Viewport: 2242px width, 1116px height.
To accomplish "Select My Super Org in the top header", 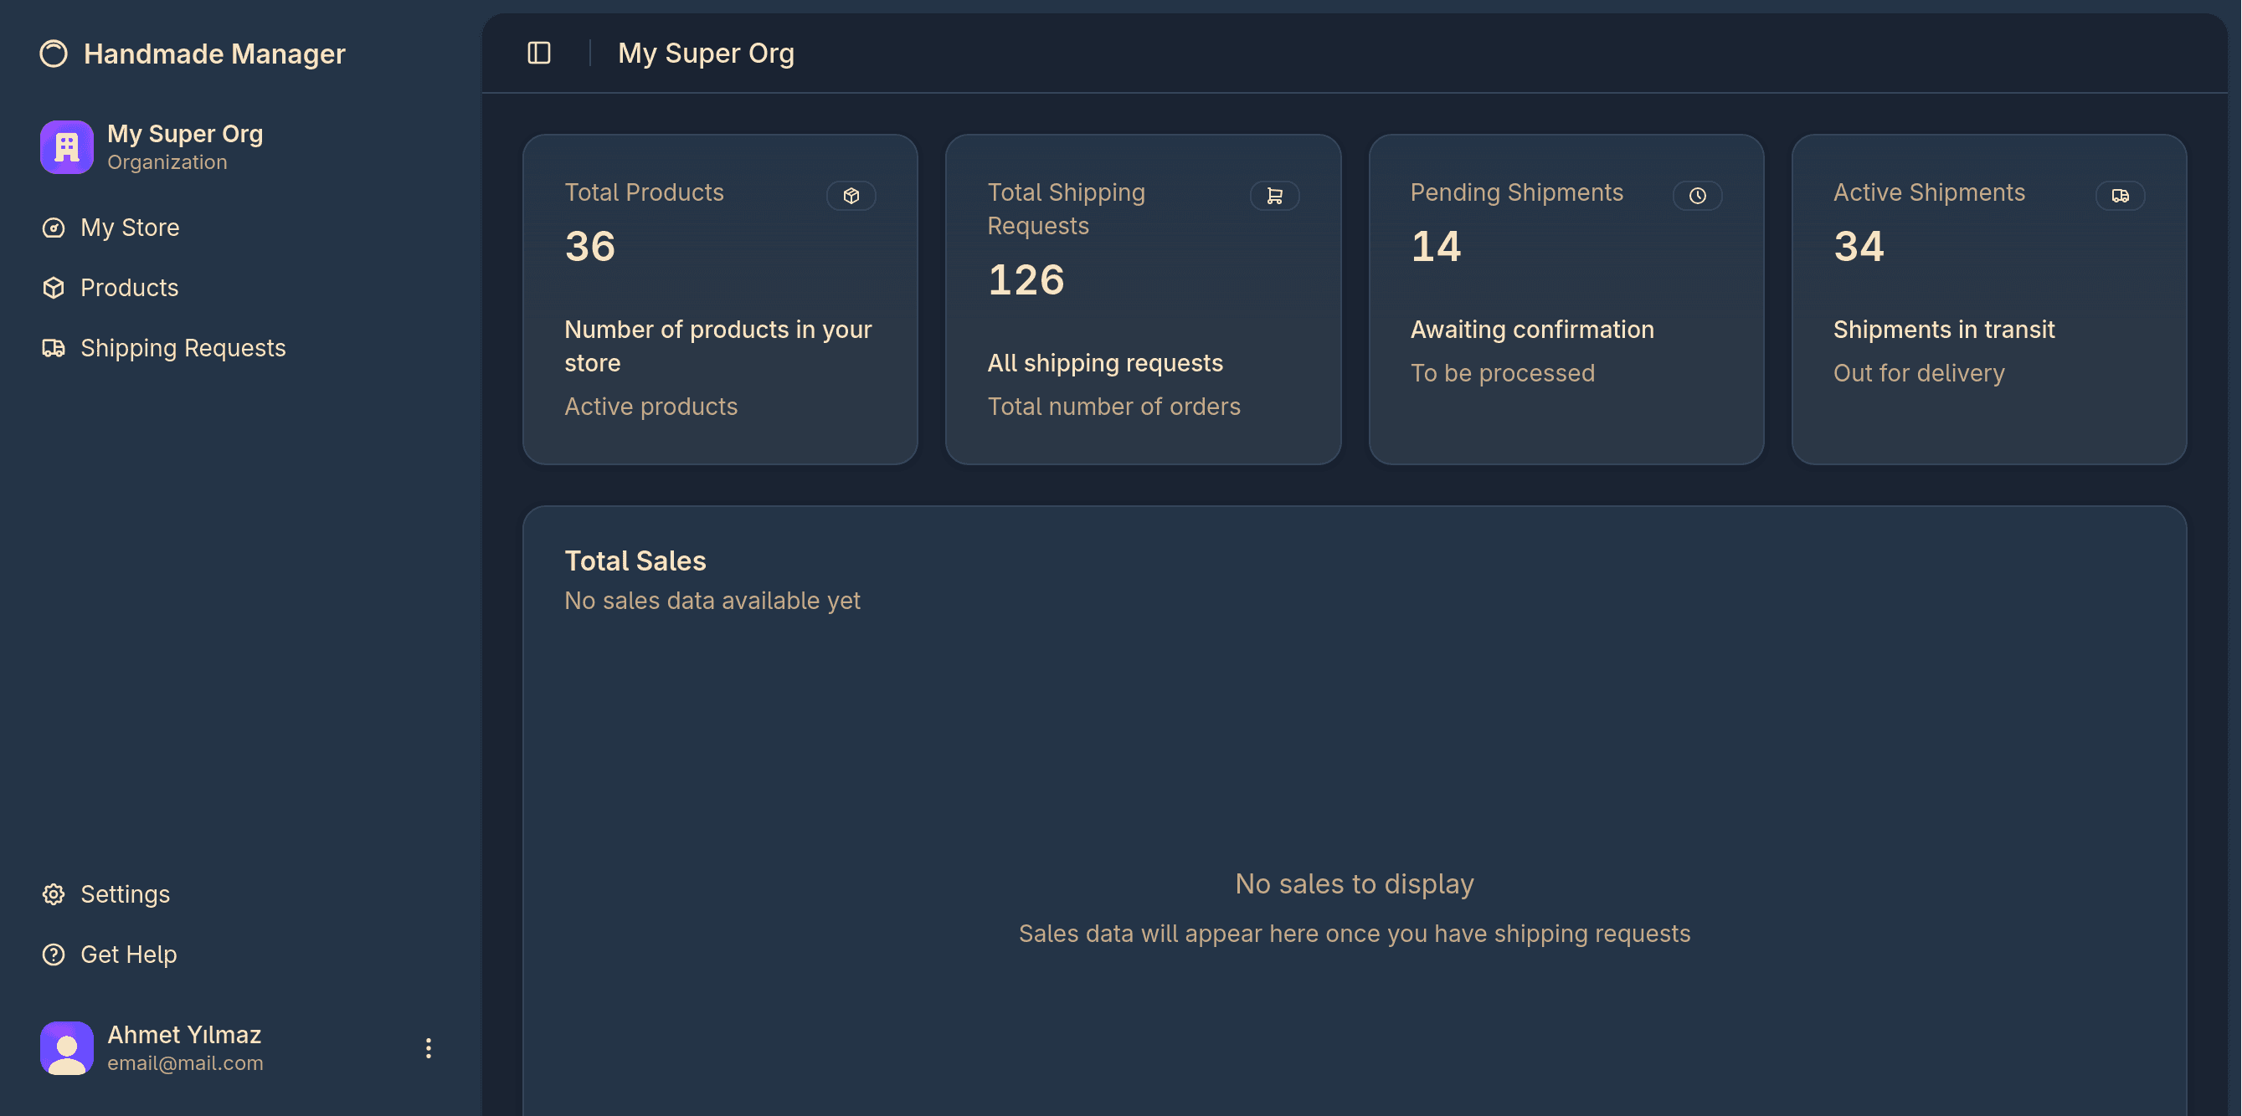I will tap(706, 53).
